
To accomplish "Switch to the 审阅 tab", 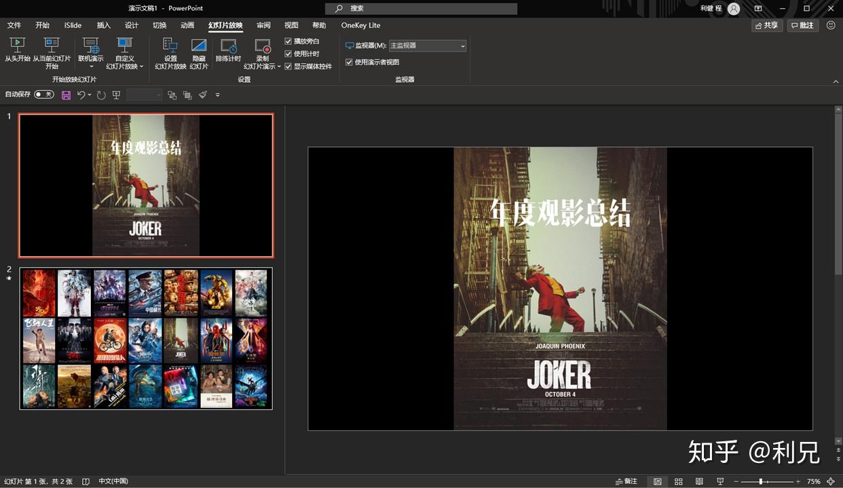I will click(x=263, y=25).
